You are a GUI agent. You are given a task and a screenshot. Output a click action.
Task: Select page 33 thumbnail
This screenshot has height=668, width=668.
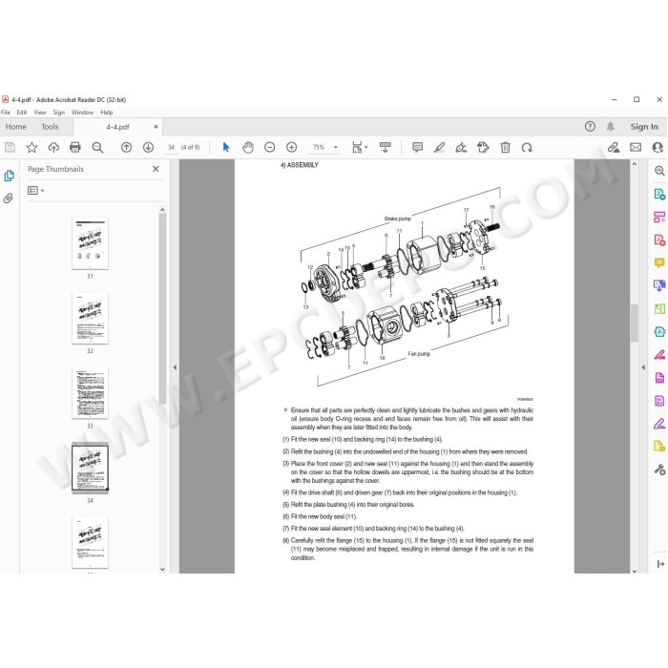point(90,393)
